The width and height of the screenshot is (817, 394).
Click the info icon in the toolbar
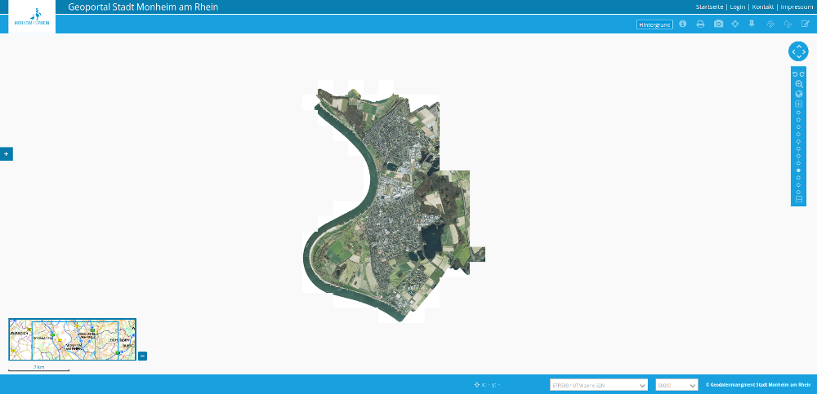click(x=683, y=24)
